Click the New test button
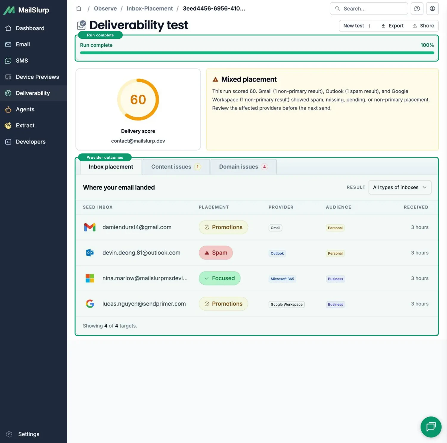The width and height of the screenshot is (447, 443). 357,26
